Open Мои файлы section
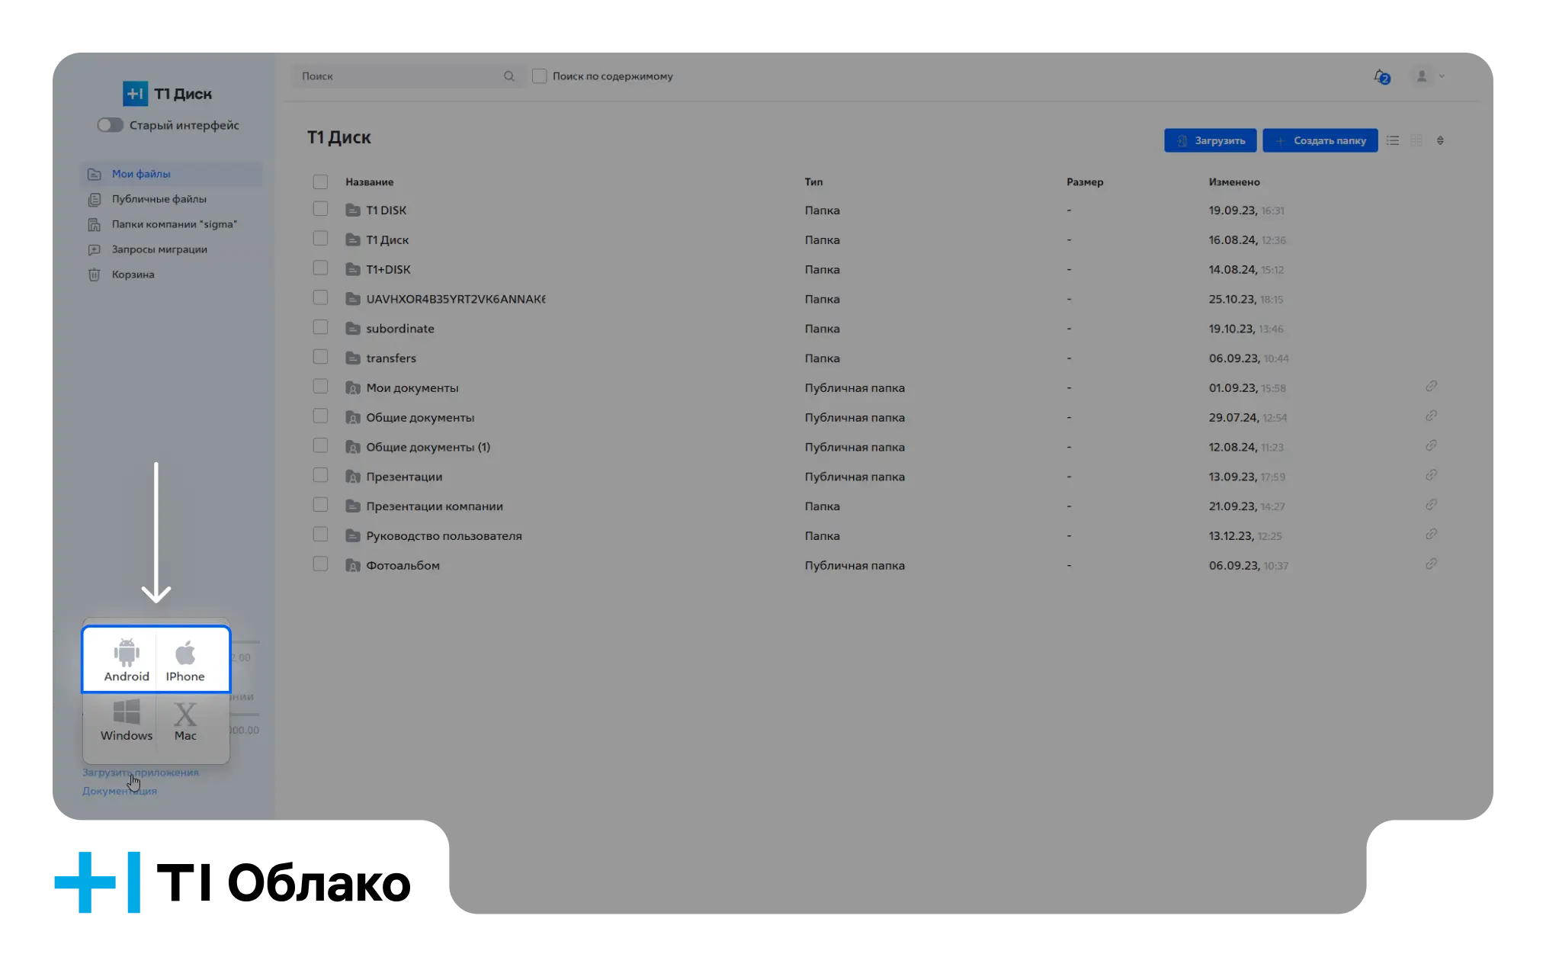The height and width of the screenshot is (967, 1546). [171, 174]
